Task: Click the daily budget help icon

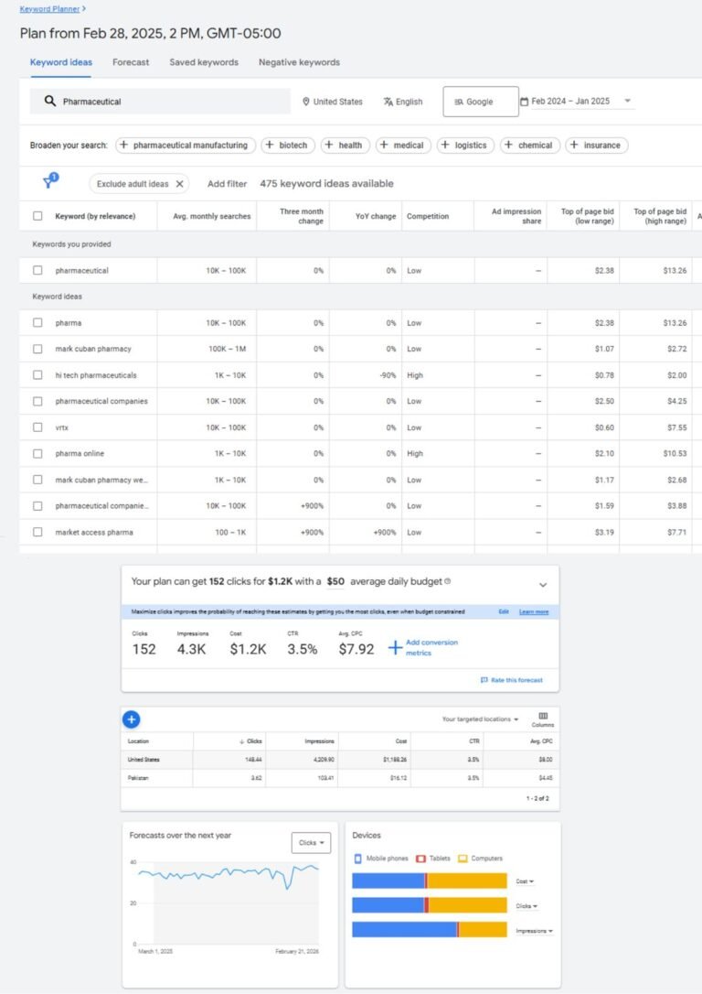Action: pos(448,581)
